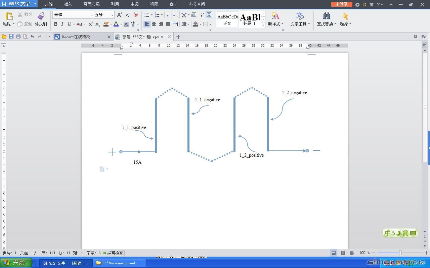Expand the Paste (粘贴) dropdown arrow
The width and height of the screenshot is (430, 268).
(x=13, y=24)
